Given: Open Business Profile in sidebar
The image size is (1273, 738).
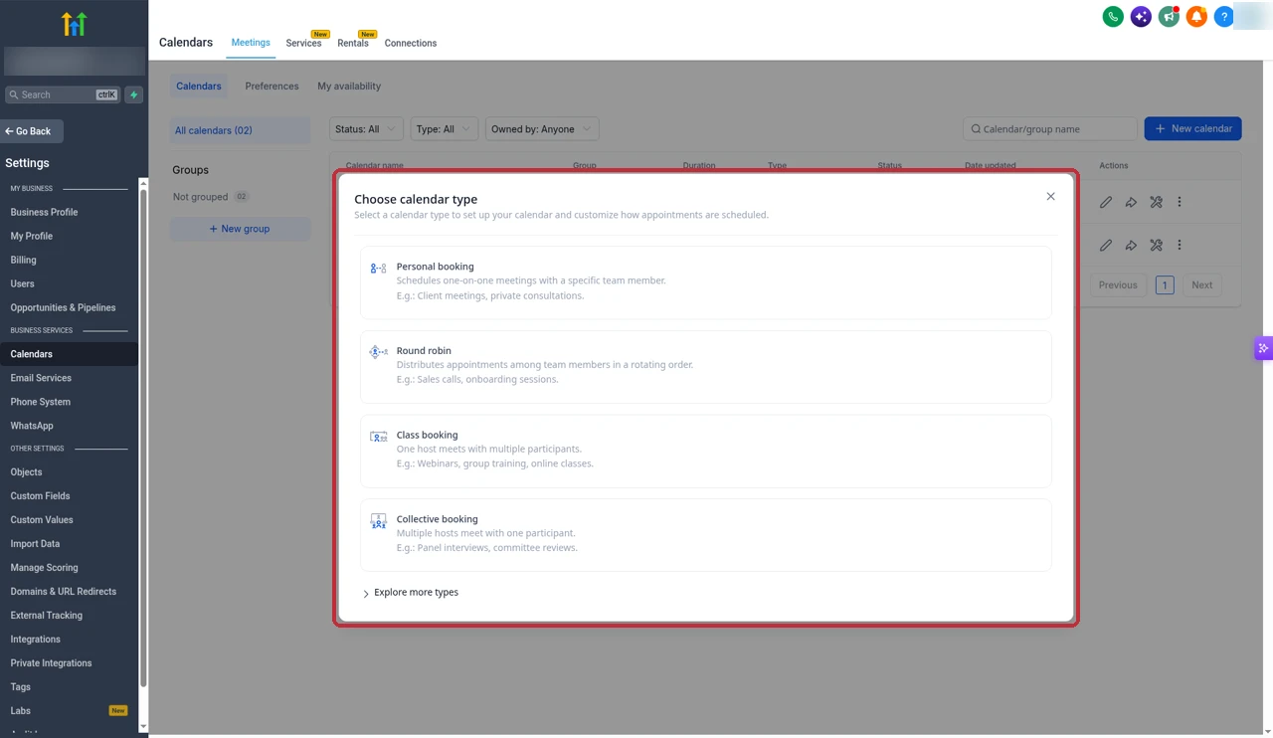Looking at the screenshot, I should click(x=44, y=212).
